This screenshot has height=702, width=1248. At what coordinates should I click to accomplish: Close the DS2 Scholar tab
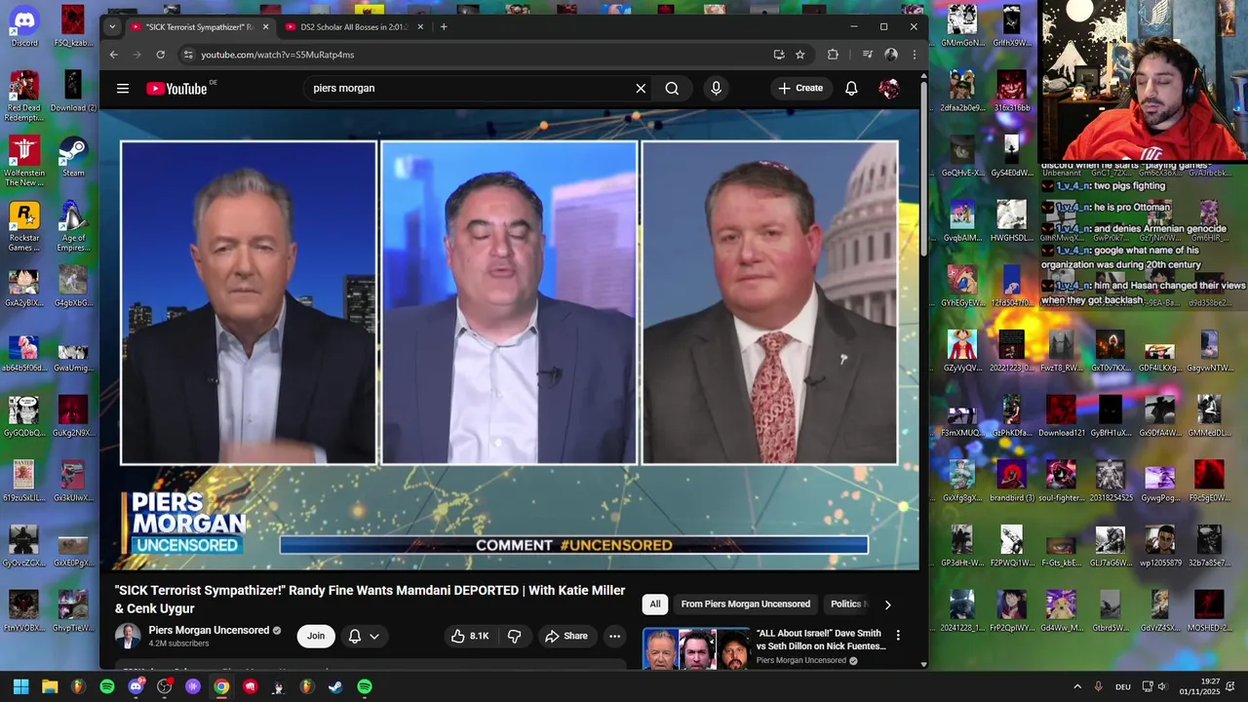[420, 27]
